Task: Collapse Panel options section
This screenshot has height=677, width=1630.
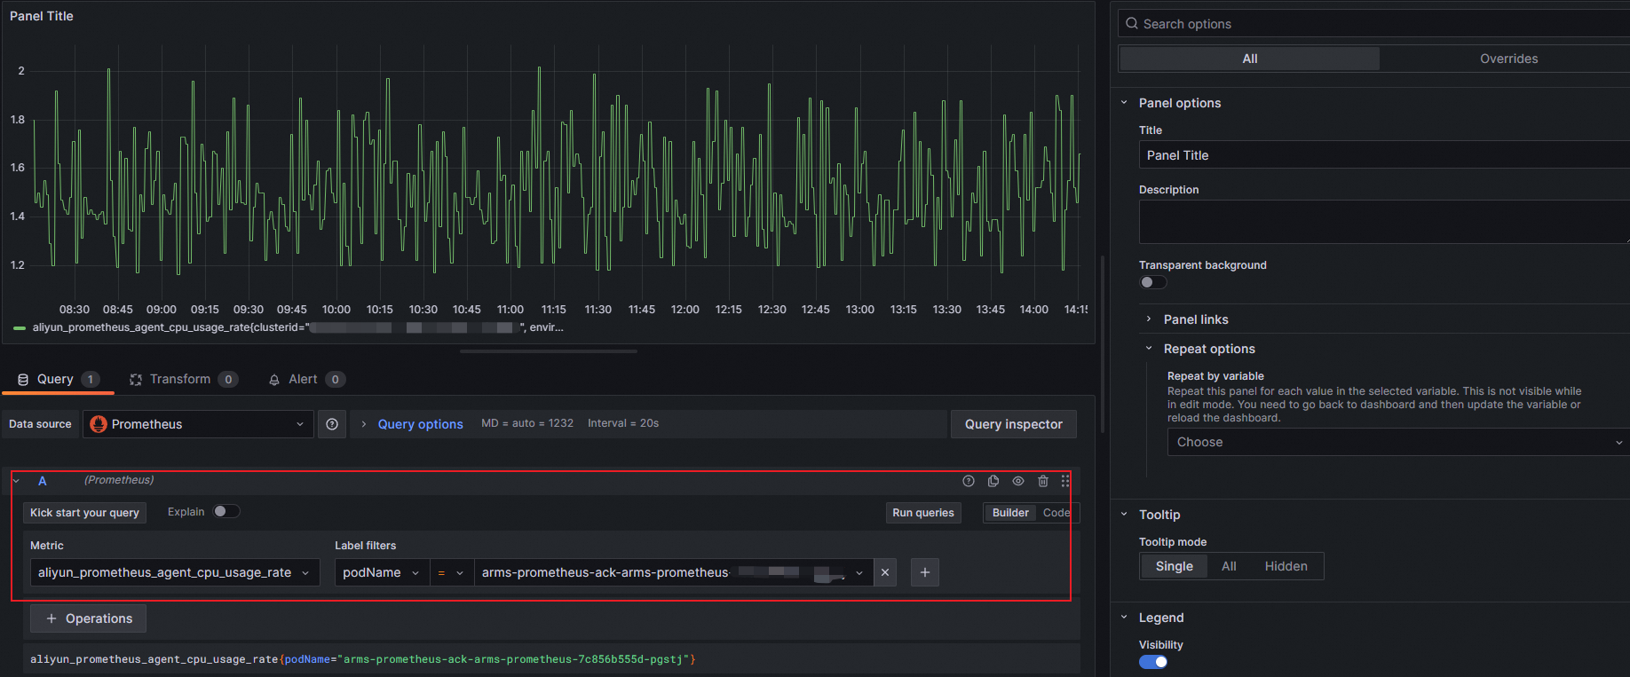Action: pos(1124,103)
